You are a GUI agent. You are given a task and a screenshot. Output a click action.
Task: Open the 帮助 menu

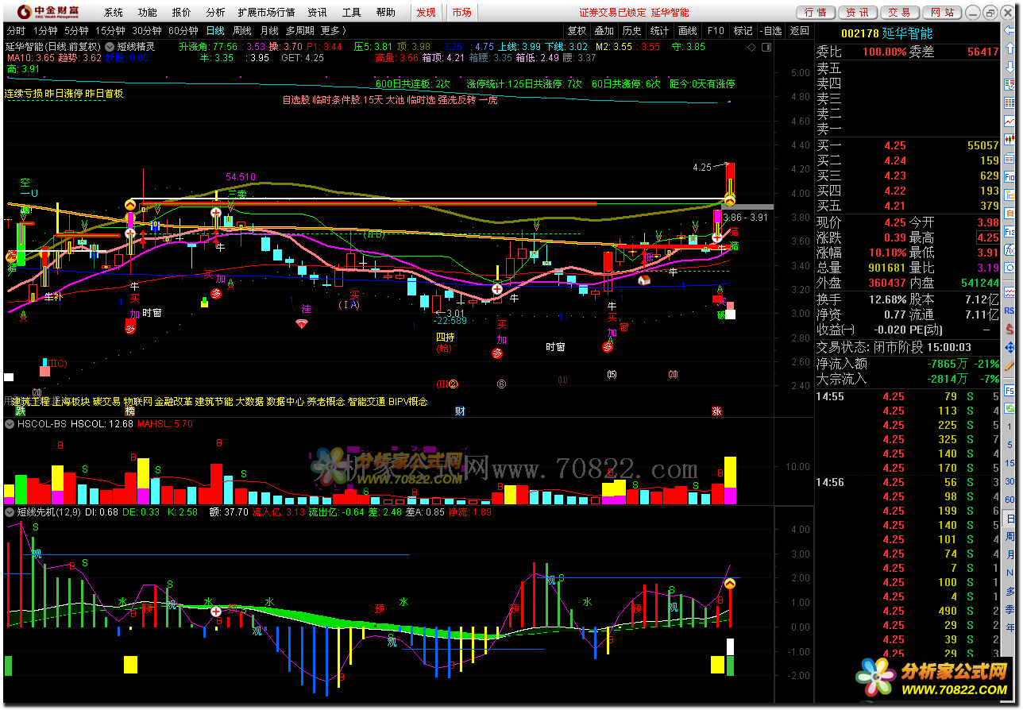385,13
